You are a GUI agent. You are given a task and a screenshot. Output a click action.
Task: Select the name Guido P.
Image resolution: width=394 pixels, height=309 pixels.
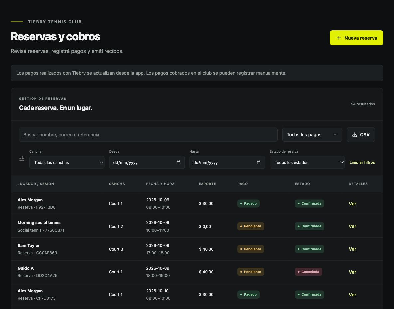(x=26, y=268)
